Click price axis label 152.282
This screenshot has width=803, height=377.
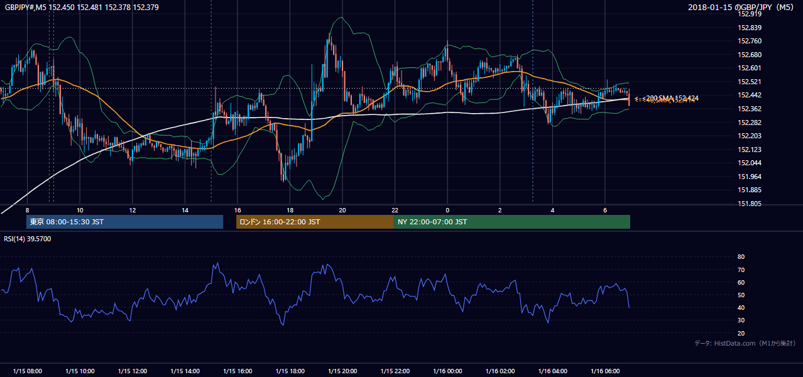coord(749,122)
